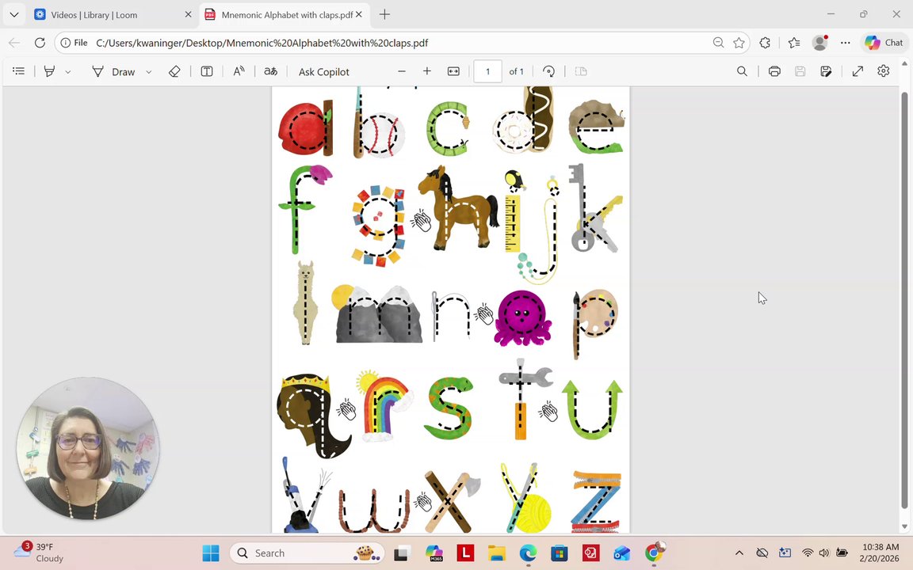Screen dimensions: 913x570
Task: Toggle the Highlight tool
Action: click(x=49, y=71)
